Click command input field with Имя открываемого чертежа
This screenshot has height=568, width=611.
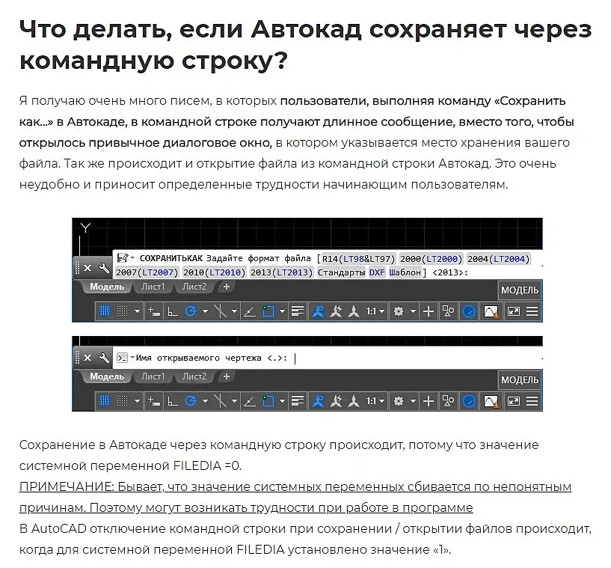tap(328, 358)
